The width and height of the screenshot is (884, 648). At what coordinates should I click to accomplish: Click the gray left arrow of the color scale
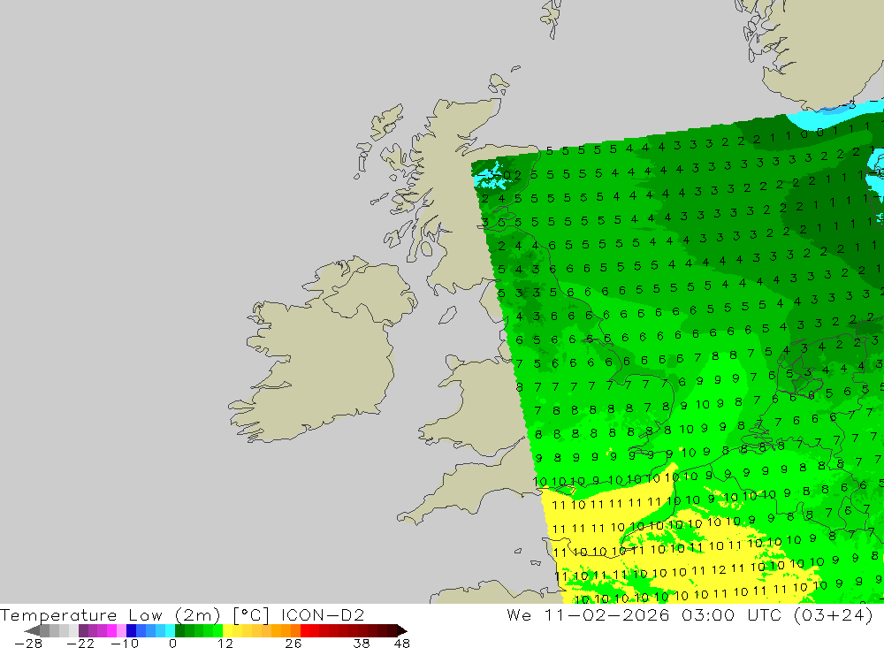(x=33, y=630)
